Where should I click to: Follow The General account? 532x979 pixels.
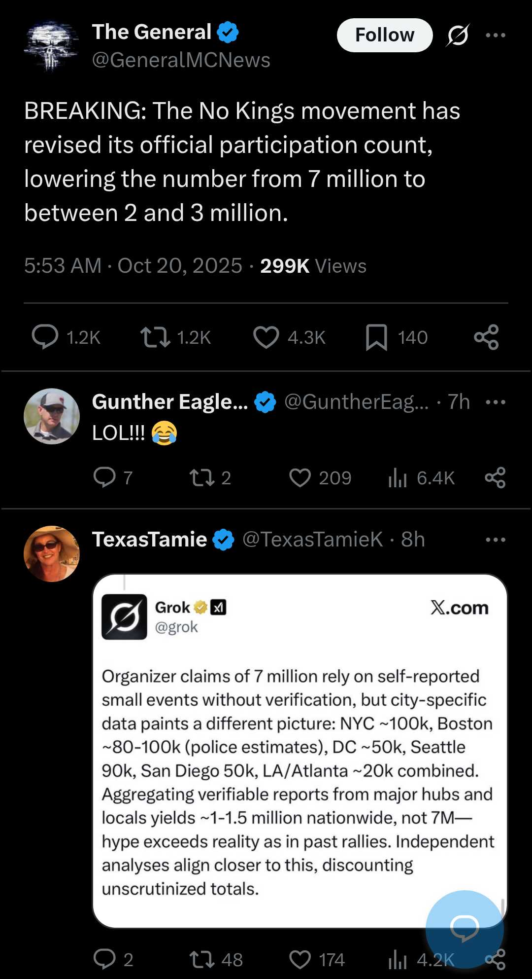[384, 35]
